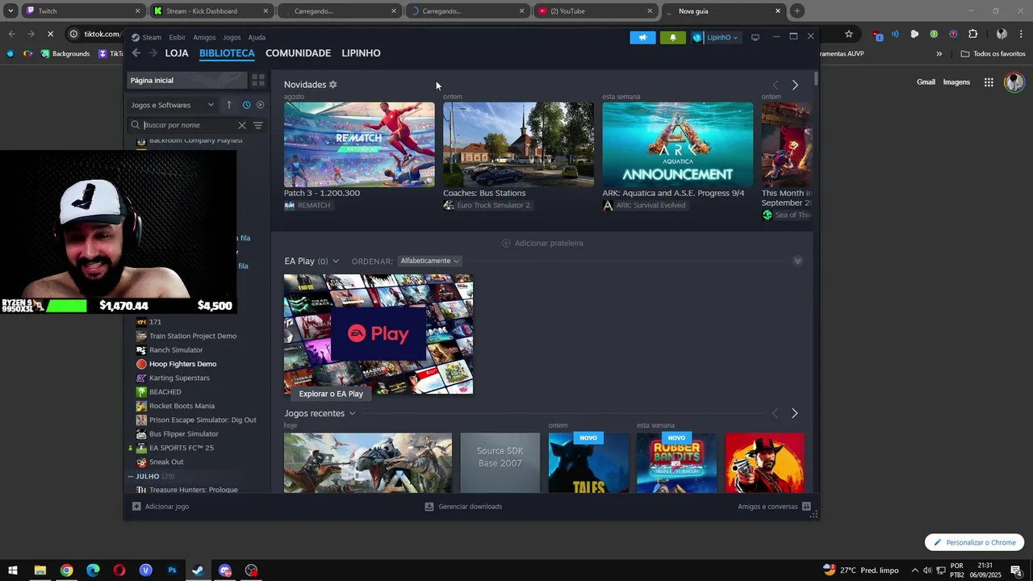Select Sneak Out in library
1033x581 pixels.
(166, 462)
